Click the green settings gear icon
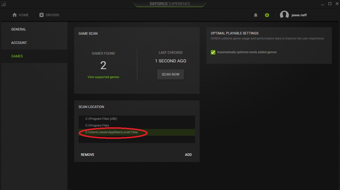The image size is (340, 190). tap(267, 15)
